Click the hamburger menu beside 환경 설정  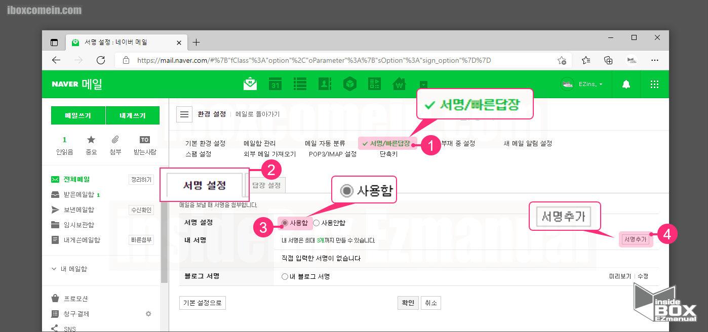click(x=184, y=114)
